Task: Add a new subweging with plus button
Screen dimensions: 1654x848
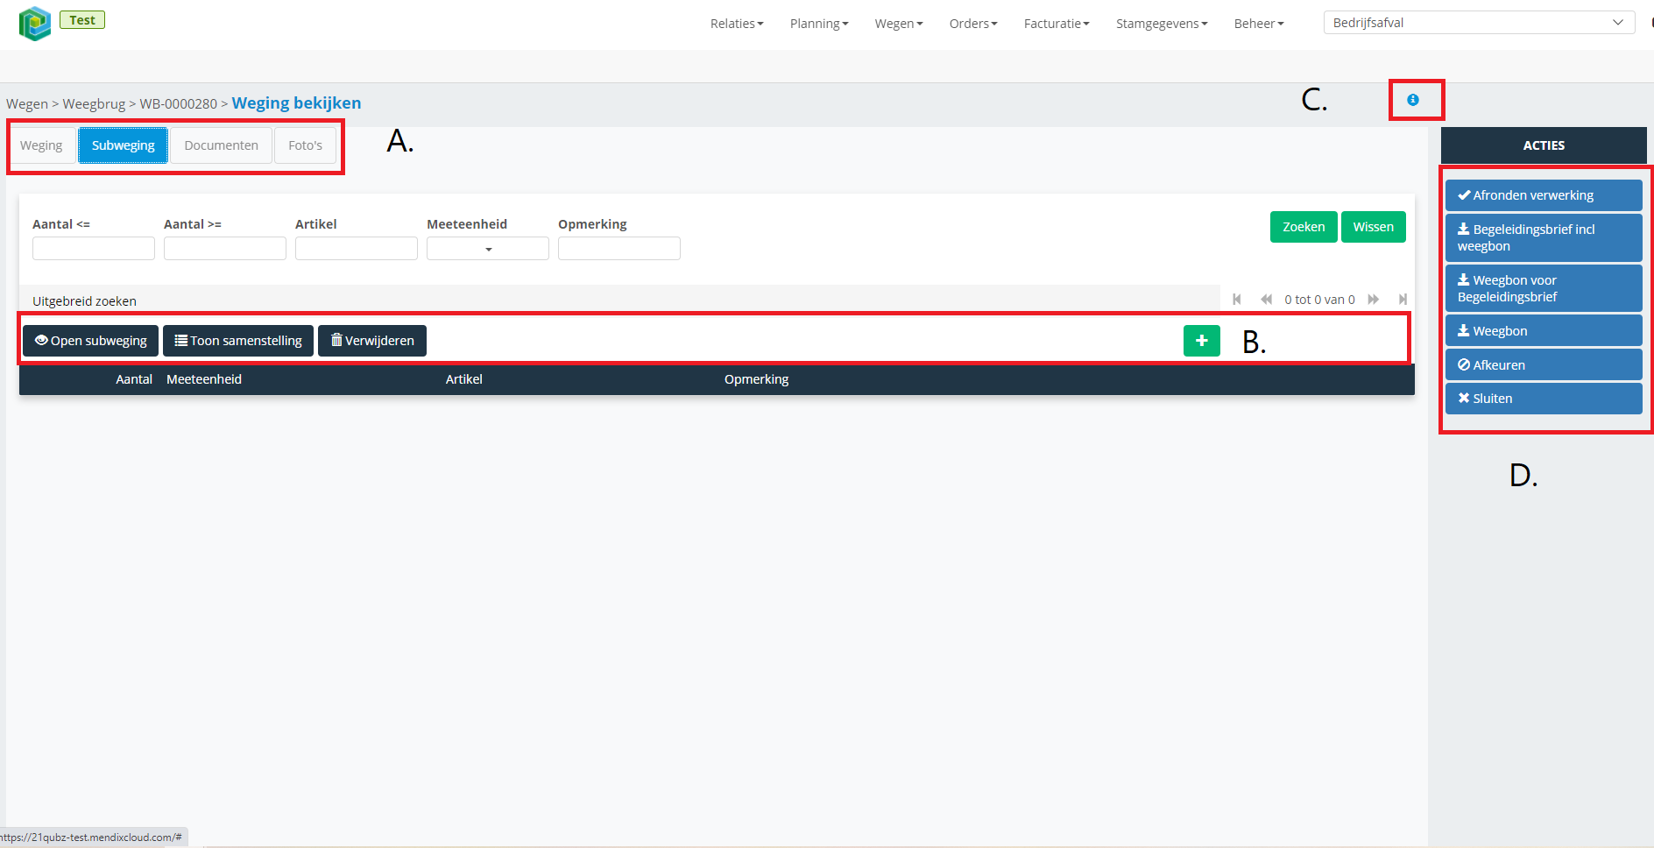Action: coord(1201,341)
